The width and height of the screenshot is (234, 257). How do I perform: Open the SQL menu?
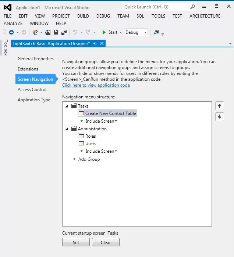coord(140,16)
